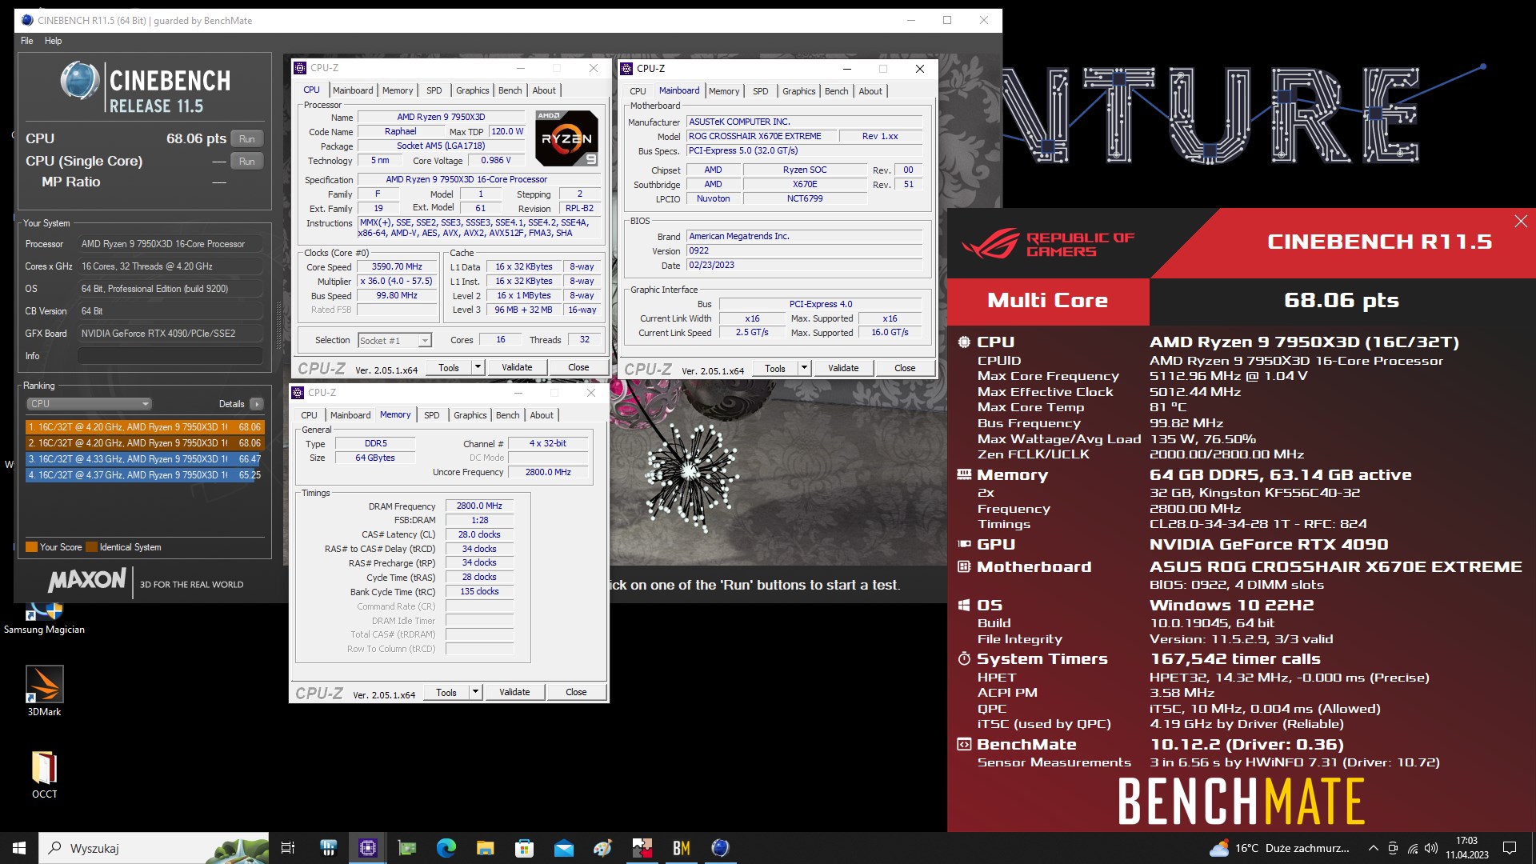Open Tools dropdown arrow in CPU-Z CPU window
Screen dimensions: 1536x864
coord(478,367)
